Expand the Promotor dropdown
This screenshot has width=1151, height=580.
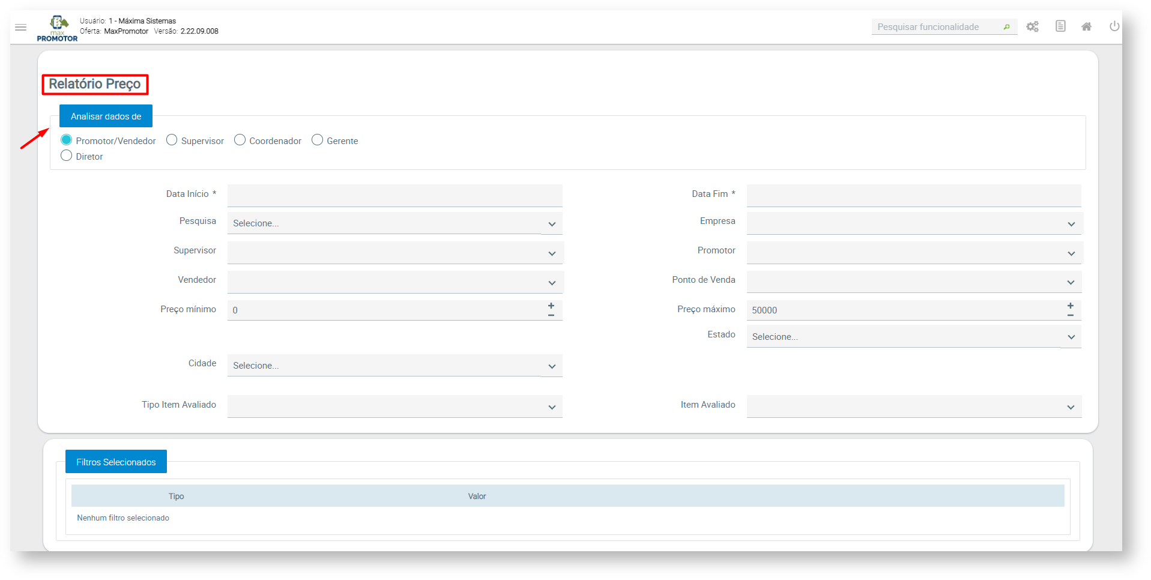[914, 253]
